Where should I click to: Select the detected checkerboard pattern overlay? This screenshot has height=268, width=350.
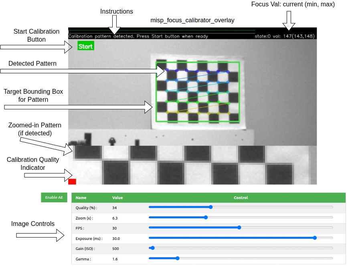coord(196,92)
